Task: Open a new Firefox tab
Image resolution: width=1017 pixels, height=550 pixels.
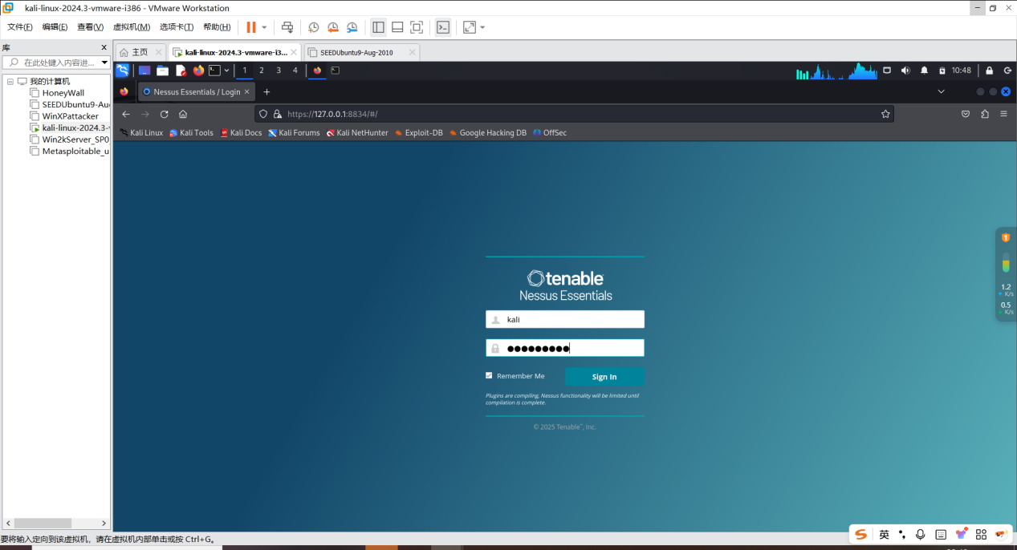Action: [x=267, y=91]
